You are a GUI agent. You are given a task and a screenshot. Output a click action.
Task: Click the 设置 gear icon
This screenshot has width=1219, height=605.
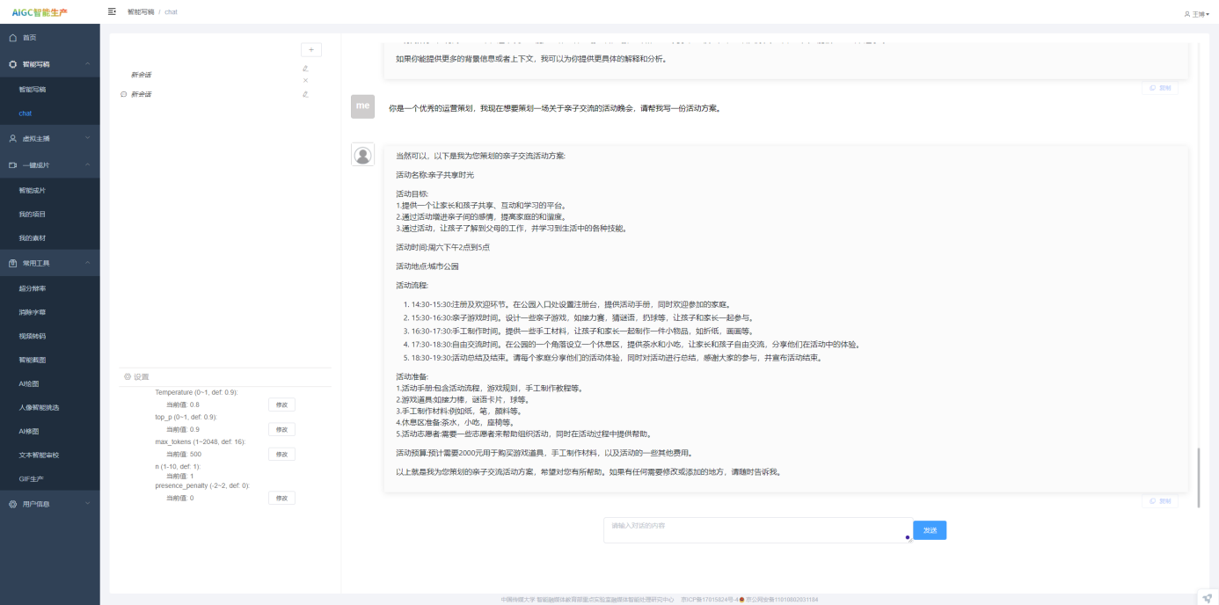[x=128, y=376]
